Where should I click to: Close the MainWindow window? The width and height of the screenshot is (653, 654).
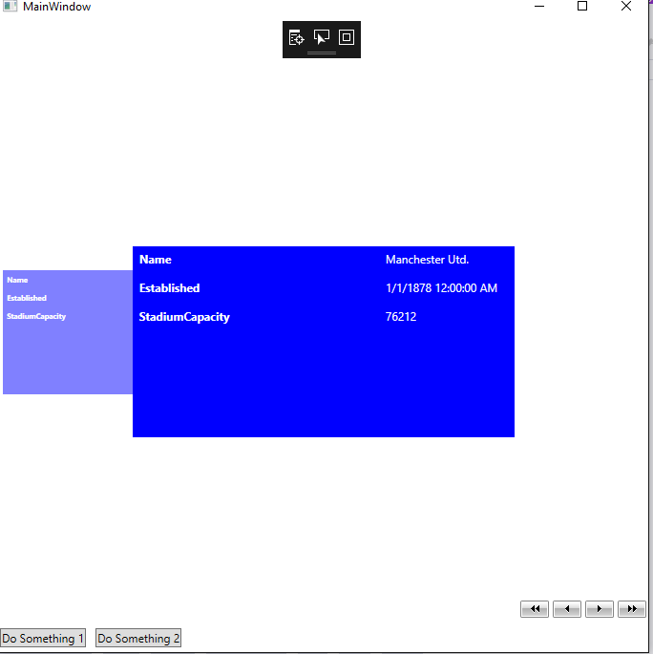coord(626,7)
